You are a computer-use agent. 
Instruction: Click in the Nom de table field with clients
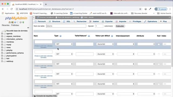coord(66,26)
